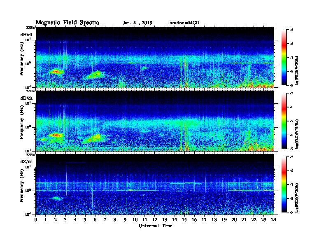The width and height of the screenshot is (326, 252).
Task: Click the hour "17" tick label
Action: pos(205,219)
